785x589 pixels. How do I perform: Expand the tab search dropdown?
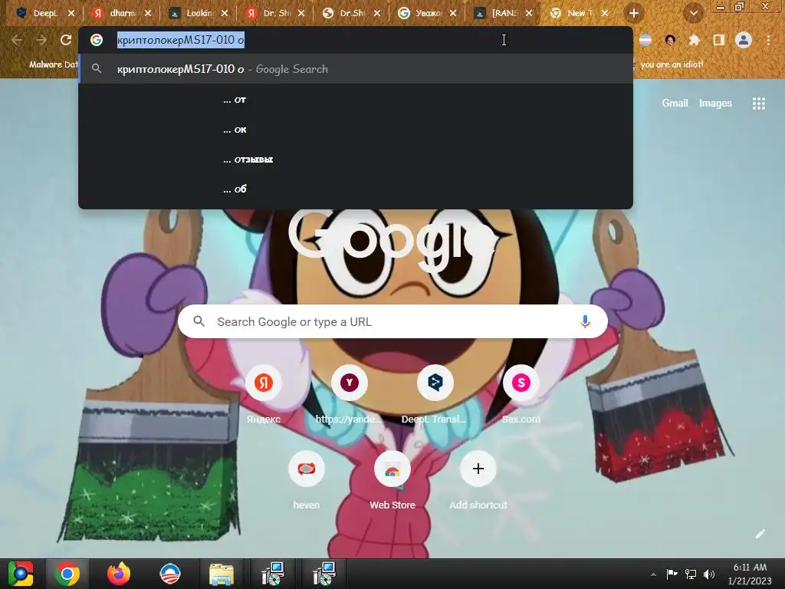pos(693,14)
